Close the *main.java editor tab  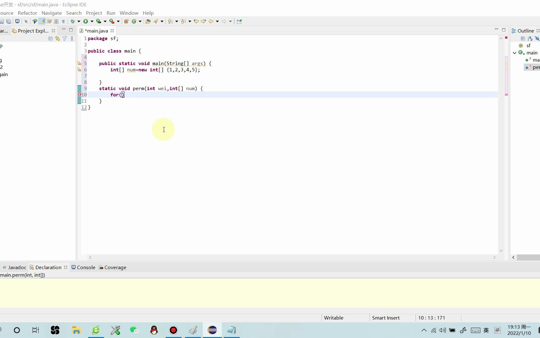pos(112,31)
